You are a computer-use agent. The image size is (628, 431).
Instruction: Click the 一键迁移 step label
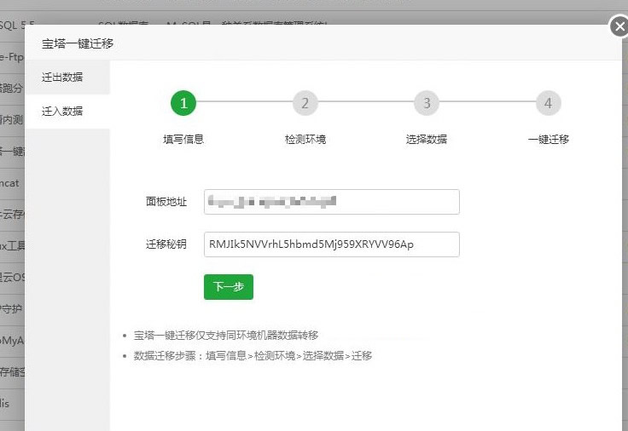tap(548, 139)
